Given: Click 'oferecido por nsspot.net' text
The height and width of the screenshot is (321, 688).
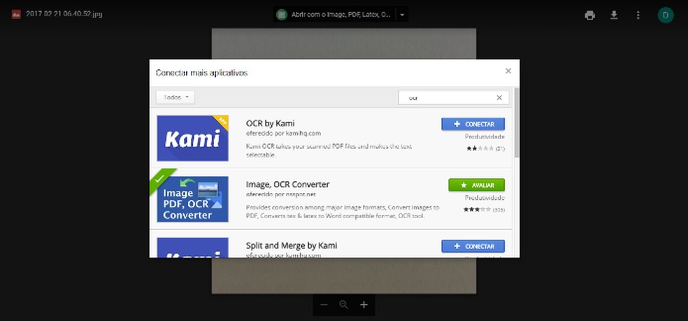Looking at the screenshot, I should point(281,194).
